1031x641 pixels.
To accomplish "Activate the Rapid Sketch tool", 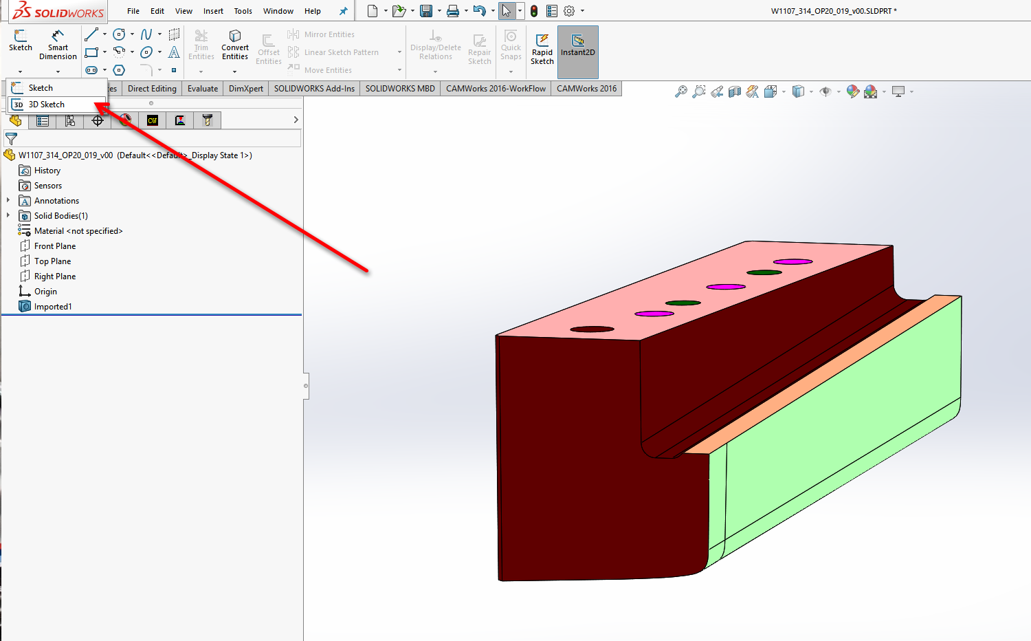I will [x=542, y=48].
